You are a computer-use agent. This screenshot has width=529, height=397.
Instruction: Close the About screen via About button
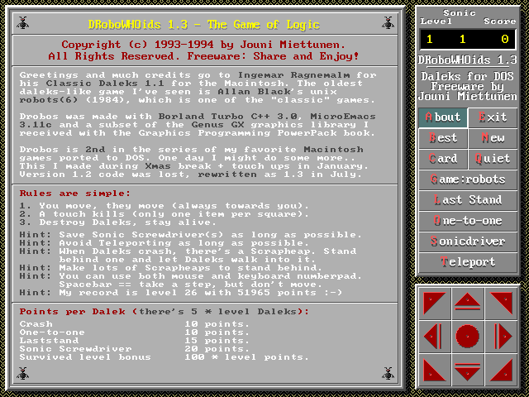coord(443,117)
